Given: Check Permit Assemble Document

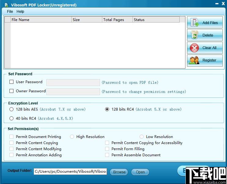Looking at the screenshot, I should 107,155.
